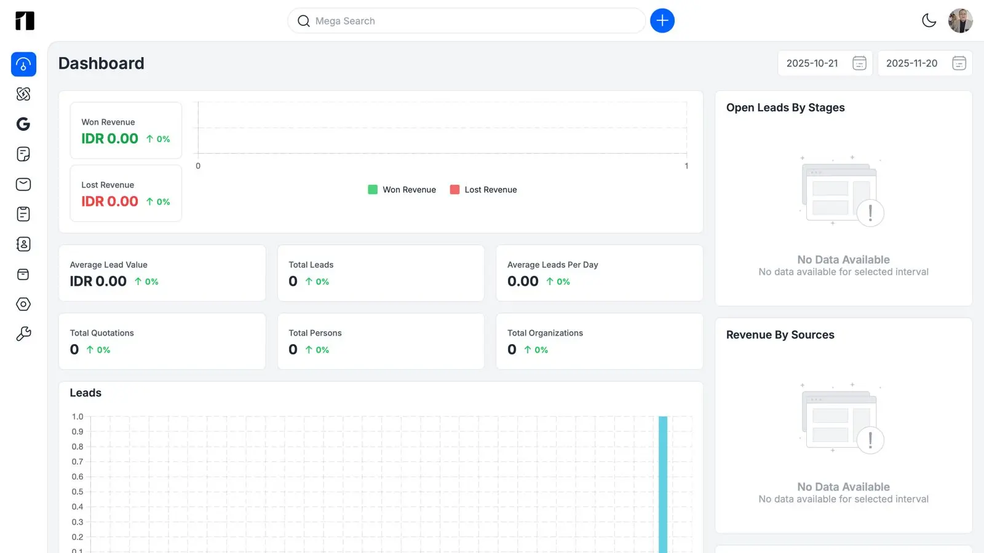Open the profile menu via the avatar
Screen dimensions: 984x553
tap(960, 20)
